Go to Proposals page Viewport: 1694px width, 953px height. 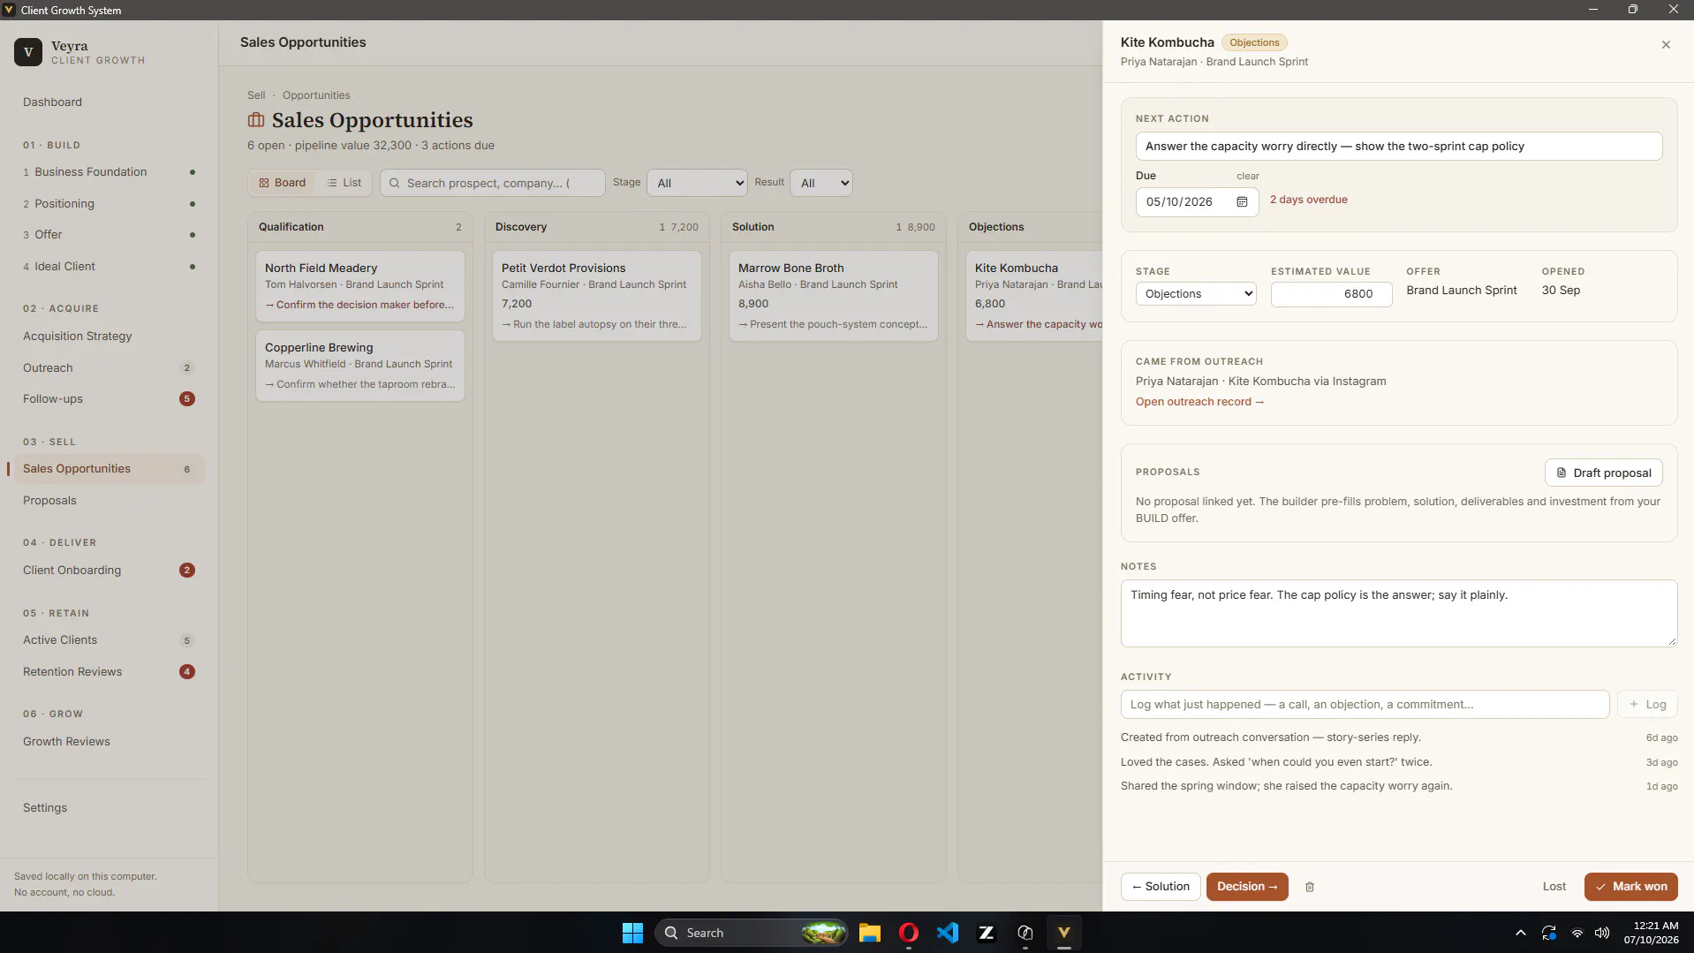(x=49, y=501)
